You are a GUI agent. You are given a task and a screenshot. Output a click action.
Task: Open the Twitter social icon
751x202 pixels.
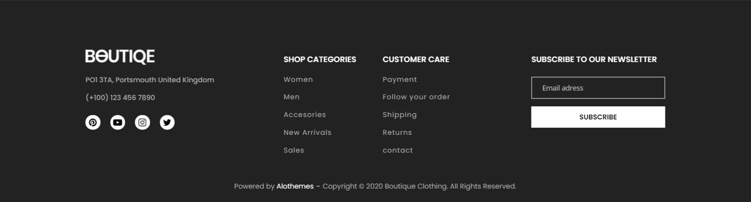click(167, 123)
